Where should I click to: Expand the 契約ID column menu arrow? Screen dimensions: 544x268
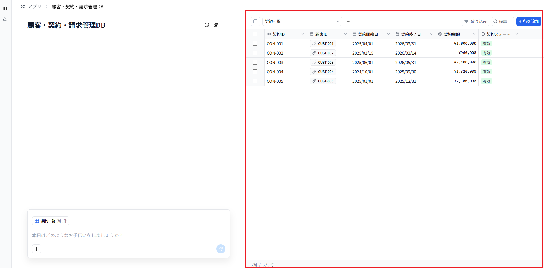click(303, 34)
